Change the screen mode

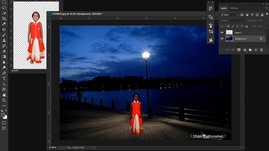4,128
